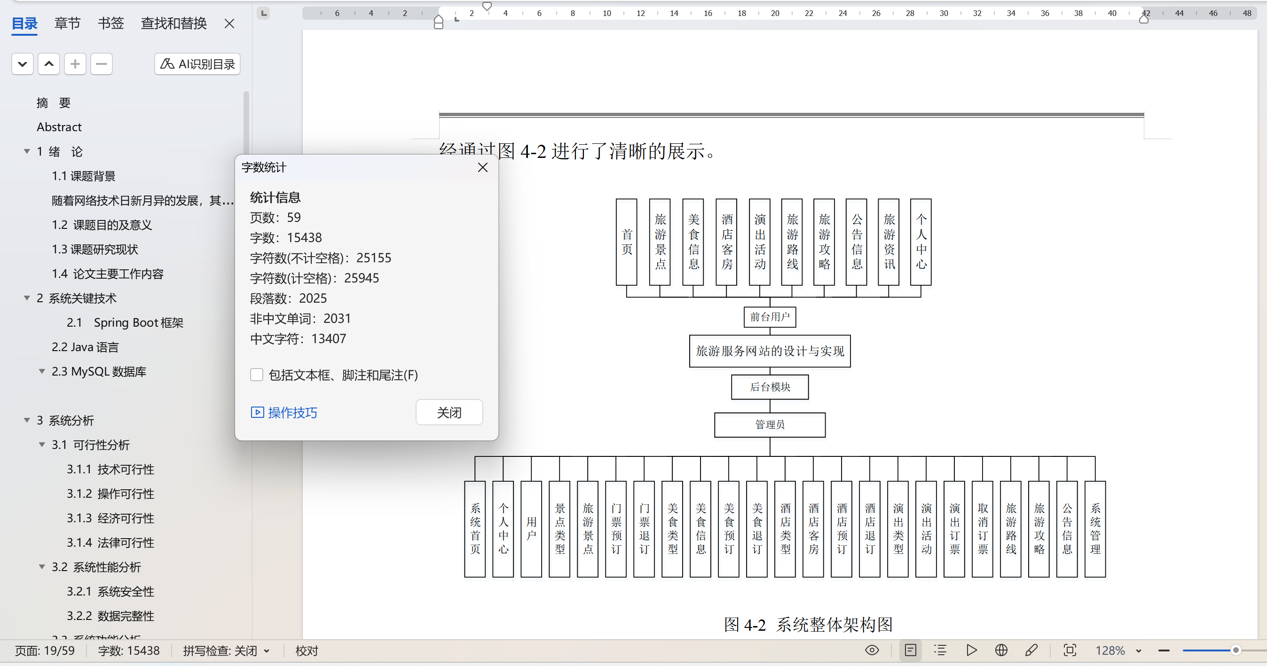Click the 关闭 button in word count dialog
The width and height of the screenshot is (1267, 666).
[x=449, y=412]
